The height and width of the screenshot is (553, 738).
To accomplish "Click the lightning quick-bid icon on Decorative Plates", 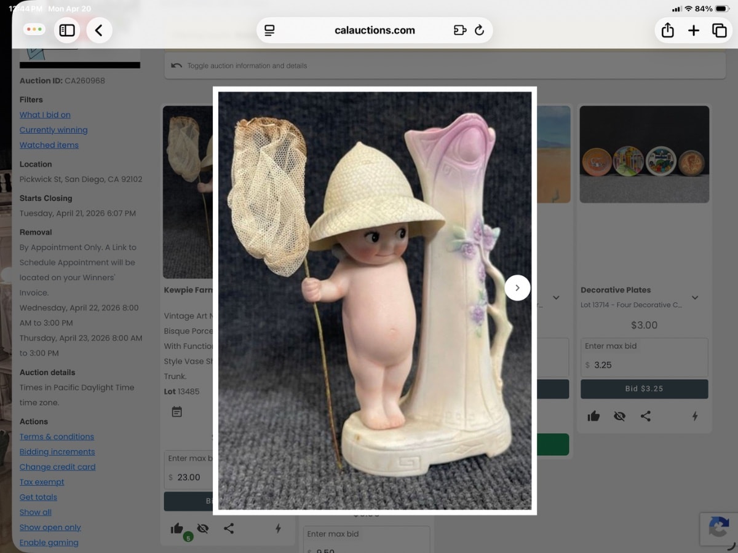I will click(695, 416).
